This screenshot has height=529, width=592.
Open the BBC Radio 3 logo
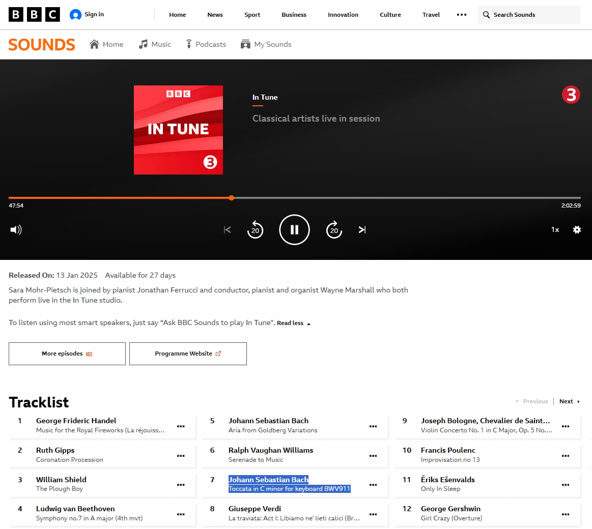point(571,95)
